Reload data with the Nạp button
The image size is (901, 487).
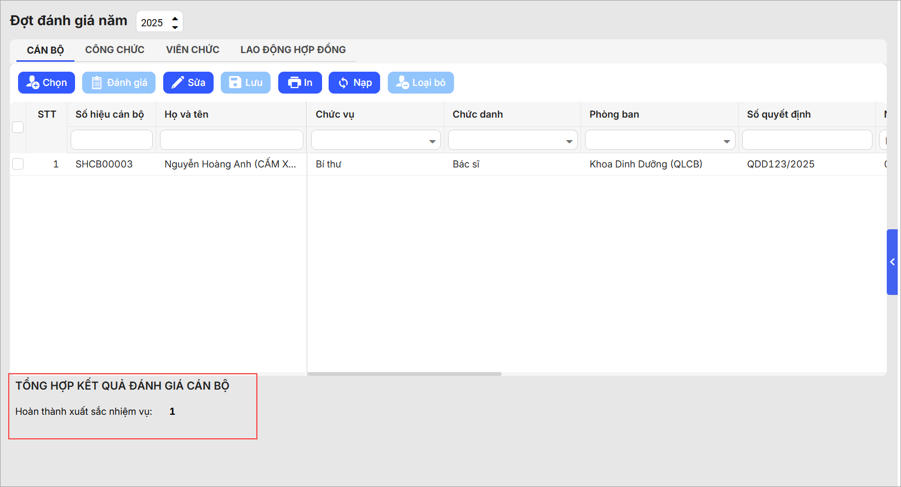tap(354, 83)
